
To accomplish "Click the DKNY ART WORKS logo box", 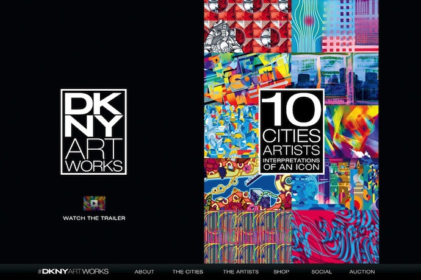I will (94, 132).
